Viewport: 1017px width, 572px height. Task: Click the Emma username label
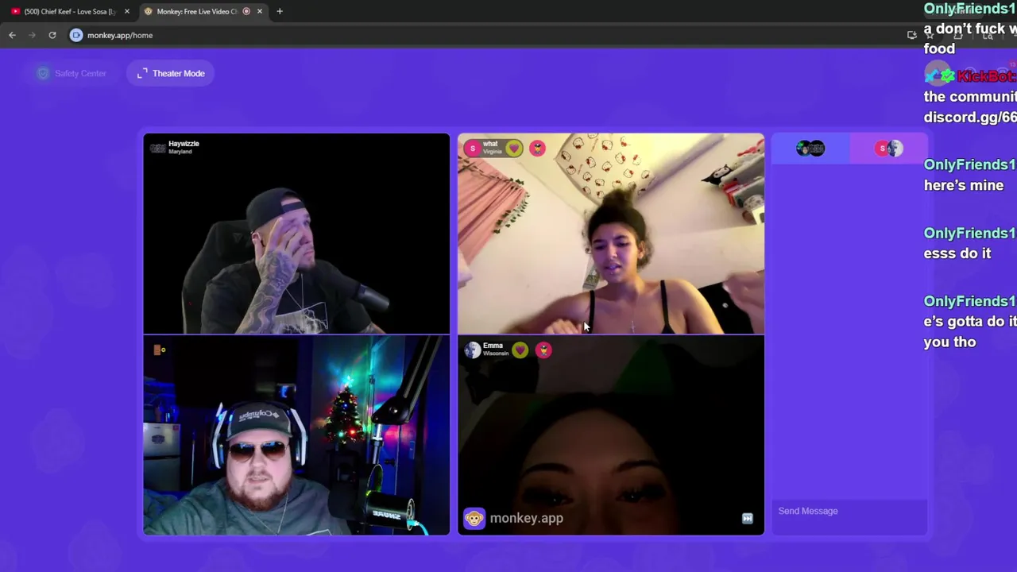(x=493, y=346)
